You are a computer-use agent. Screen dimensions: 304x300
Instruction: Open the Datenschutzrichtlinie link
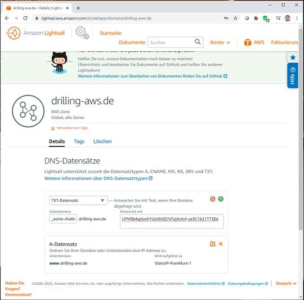coord(205,284)
